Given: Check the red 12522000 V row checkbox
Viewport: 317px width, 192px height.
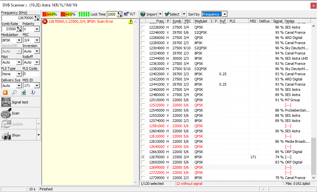Looking at the screenshot, I should pos(143,105).
